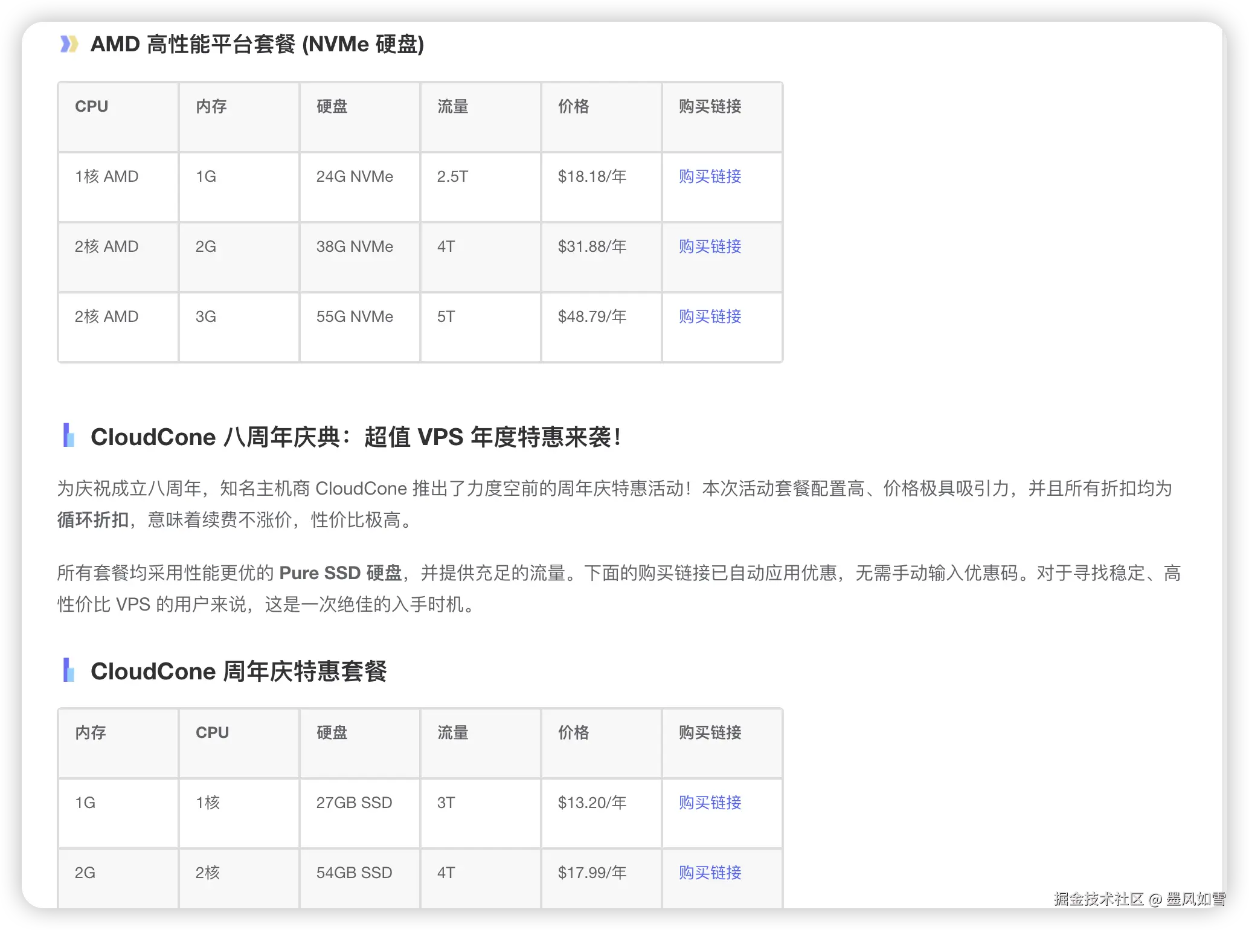
Task: Select the $18.18/年 price cell
Action: click(602, 187)
